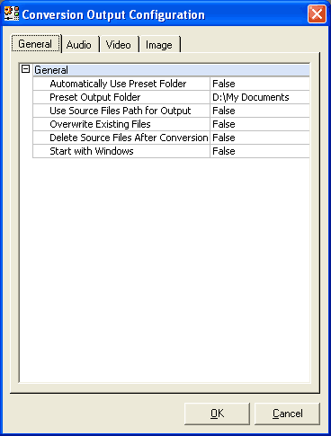Click the Cancel button

click(x=287, y=414)
